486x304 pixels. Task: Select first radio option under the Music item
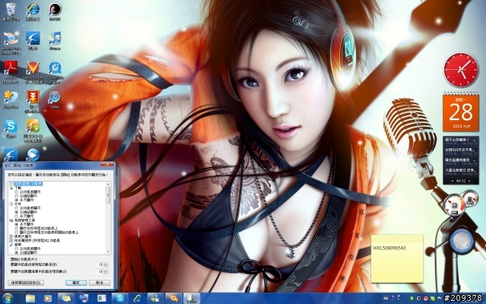coord(17,249)
